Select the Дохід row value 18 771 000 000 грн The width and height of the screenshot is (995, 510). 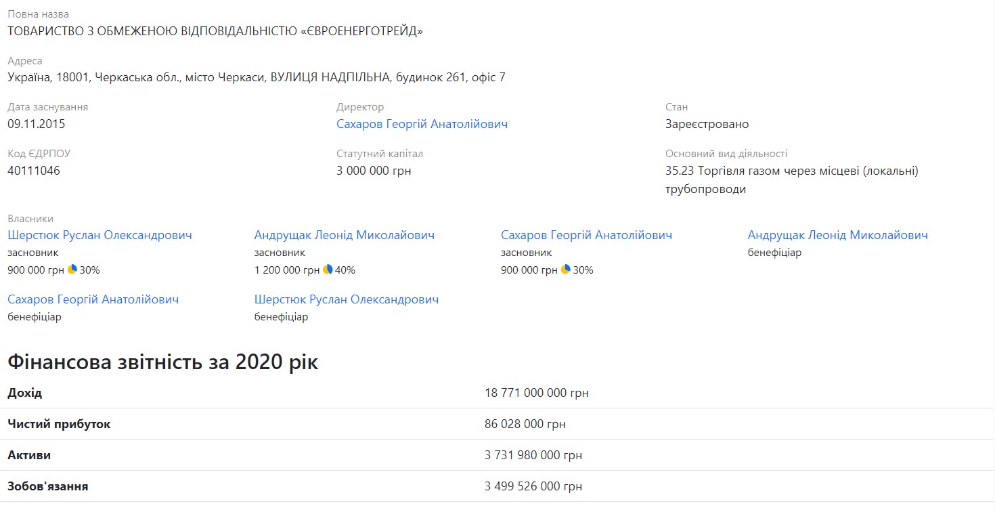tap(536, 393)
